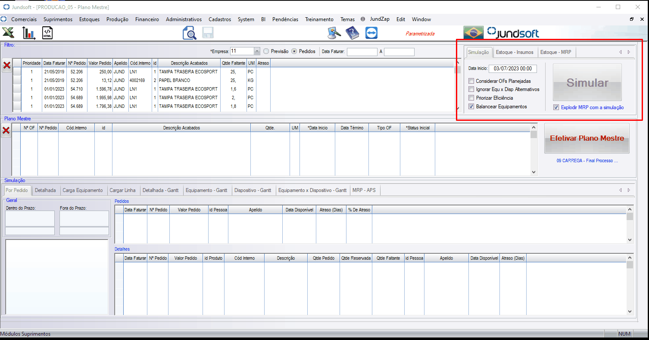Click the Data Faturar start field

362,52
